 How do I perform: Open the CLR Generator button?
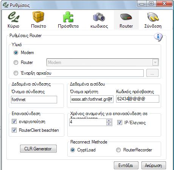click(38, 149)
